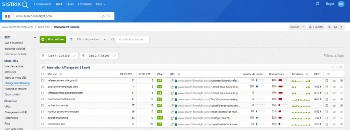Select Vue d'ensemble under SEO in sidebar

pos(14,43)
